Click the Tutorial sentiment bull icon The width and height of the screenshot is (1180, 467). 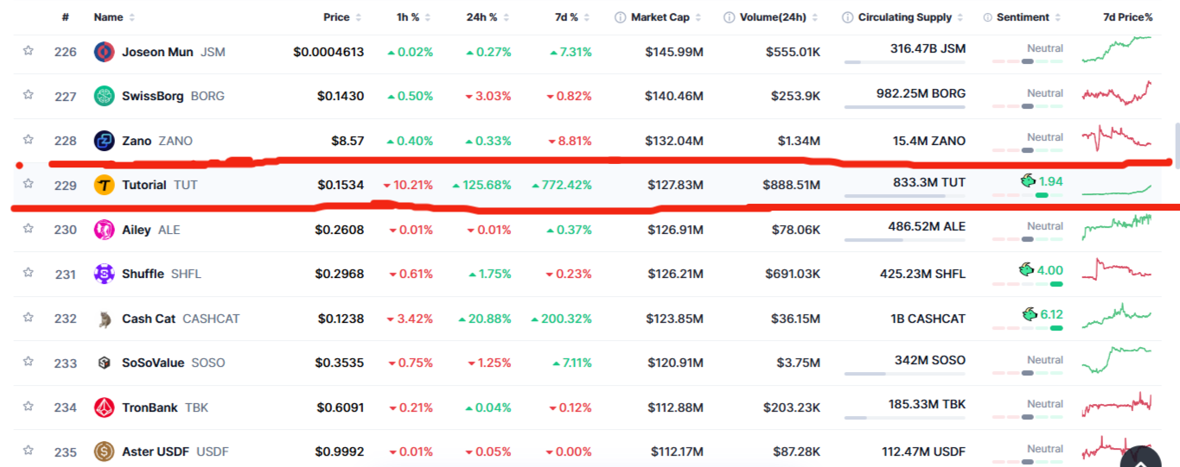1027,180
